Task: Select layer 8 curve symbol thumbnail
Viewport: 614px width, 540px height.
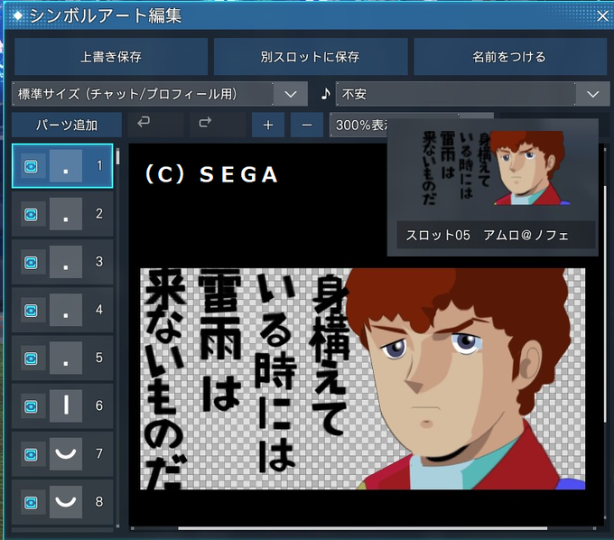Action: point(66,502)
